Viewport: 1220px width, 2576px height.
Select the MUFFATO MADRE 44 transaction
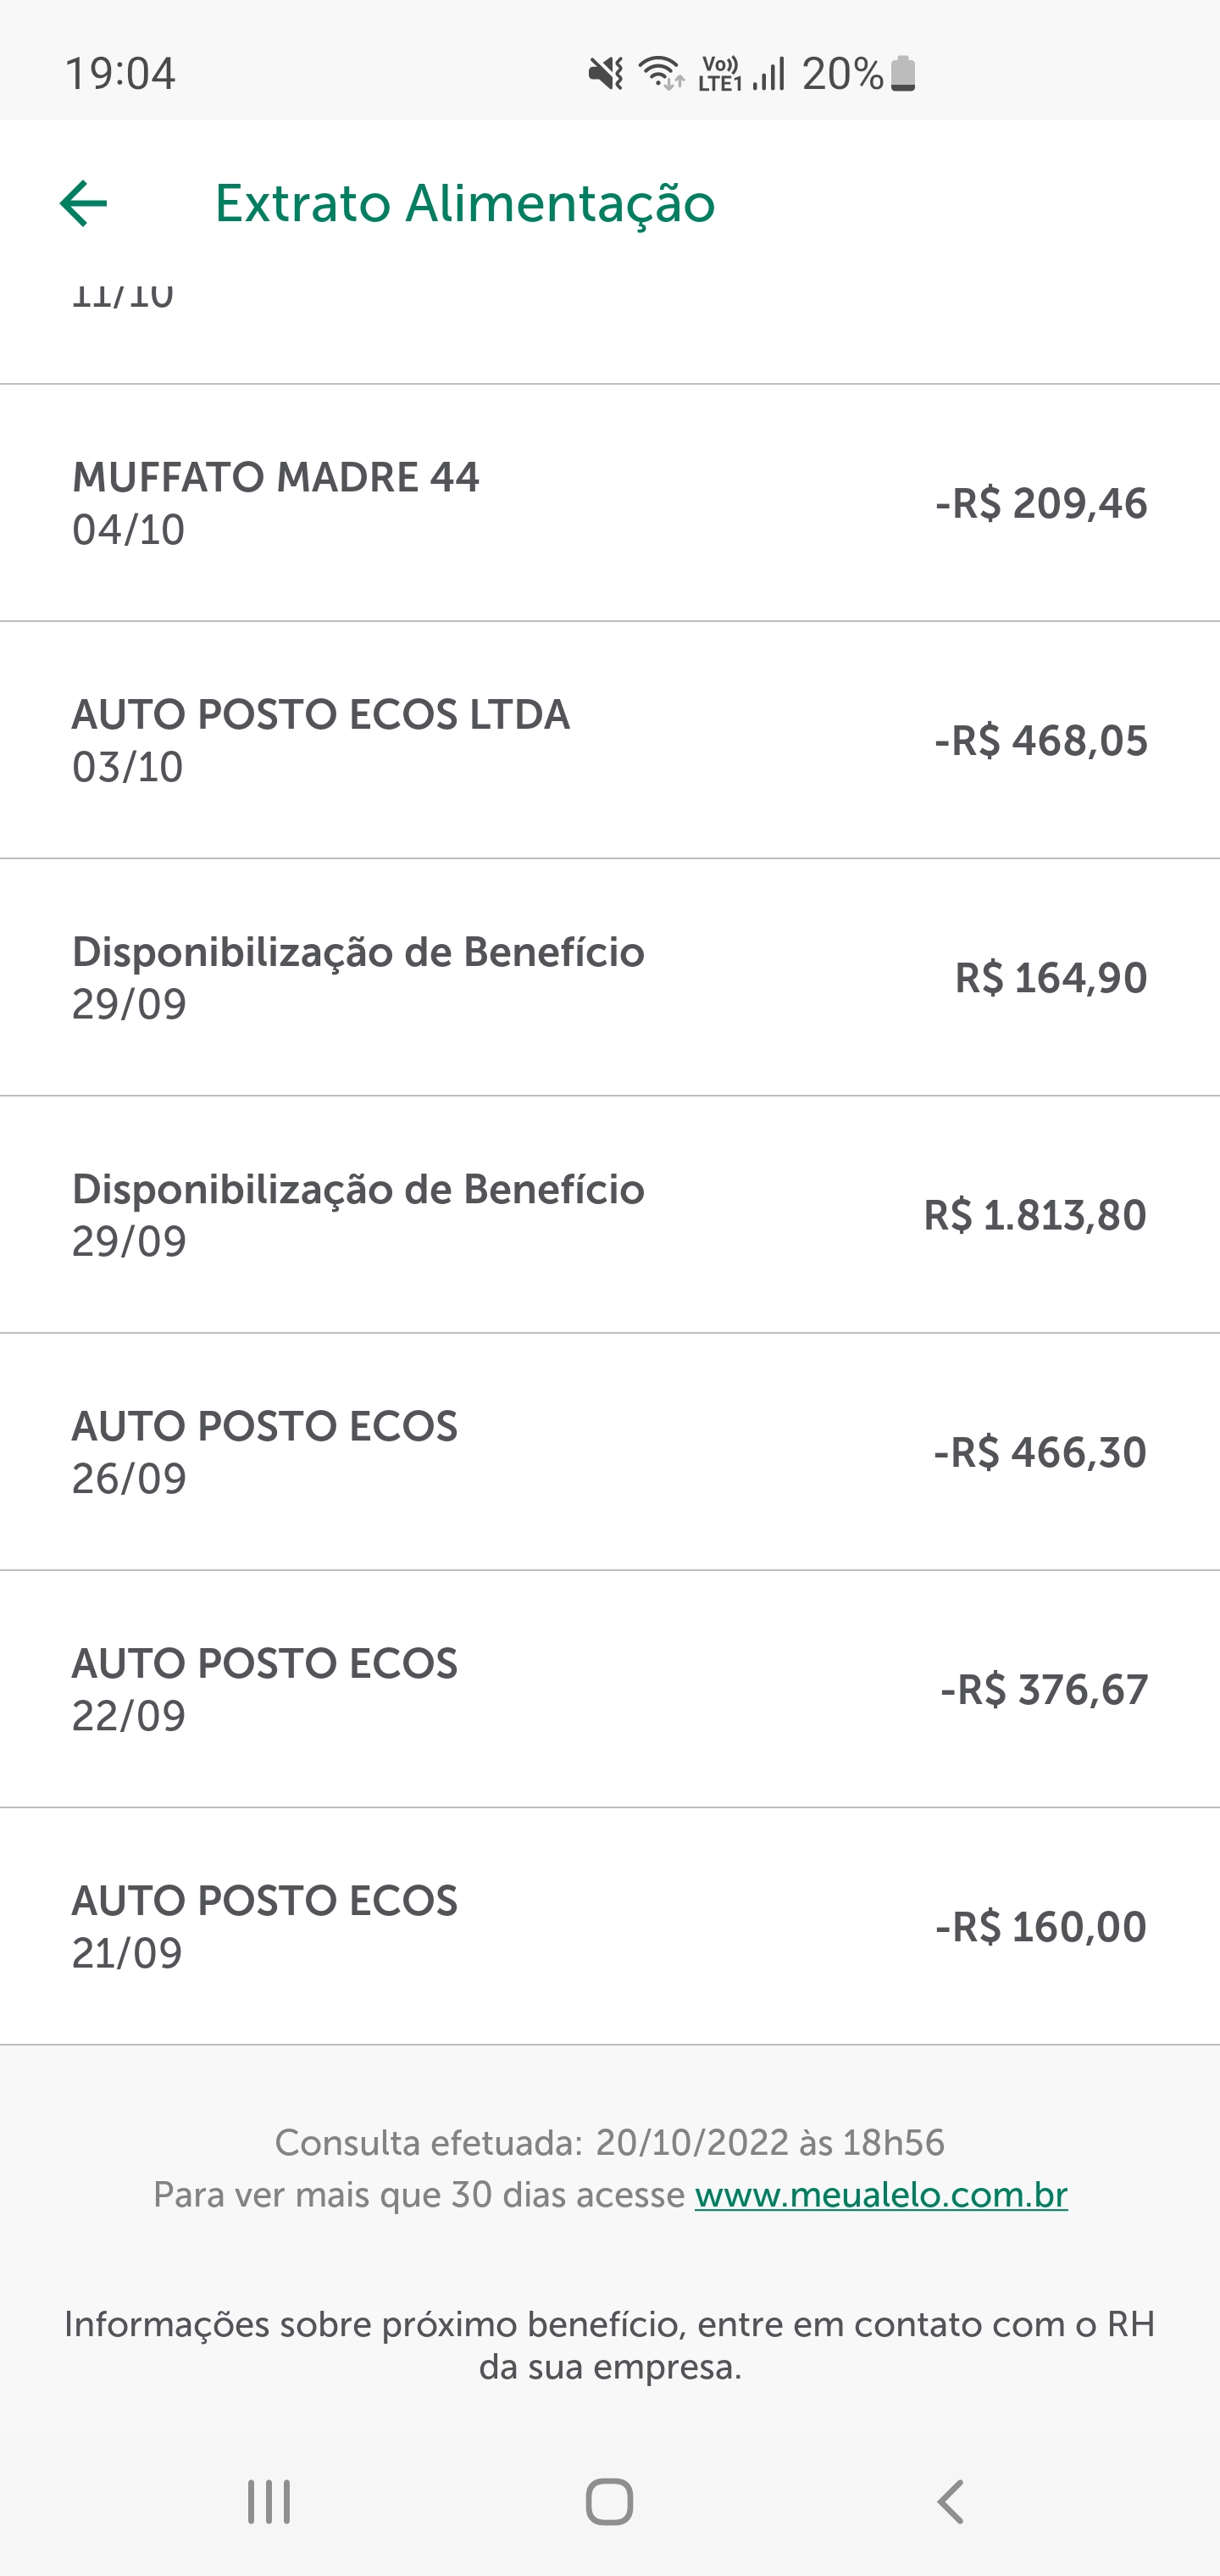(609, 502)
